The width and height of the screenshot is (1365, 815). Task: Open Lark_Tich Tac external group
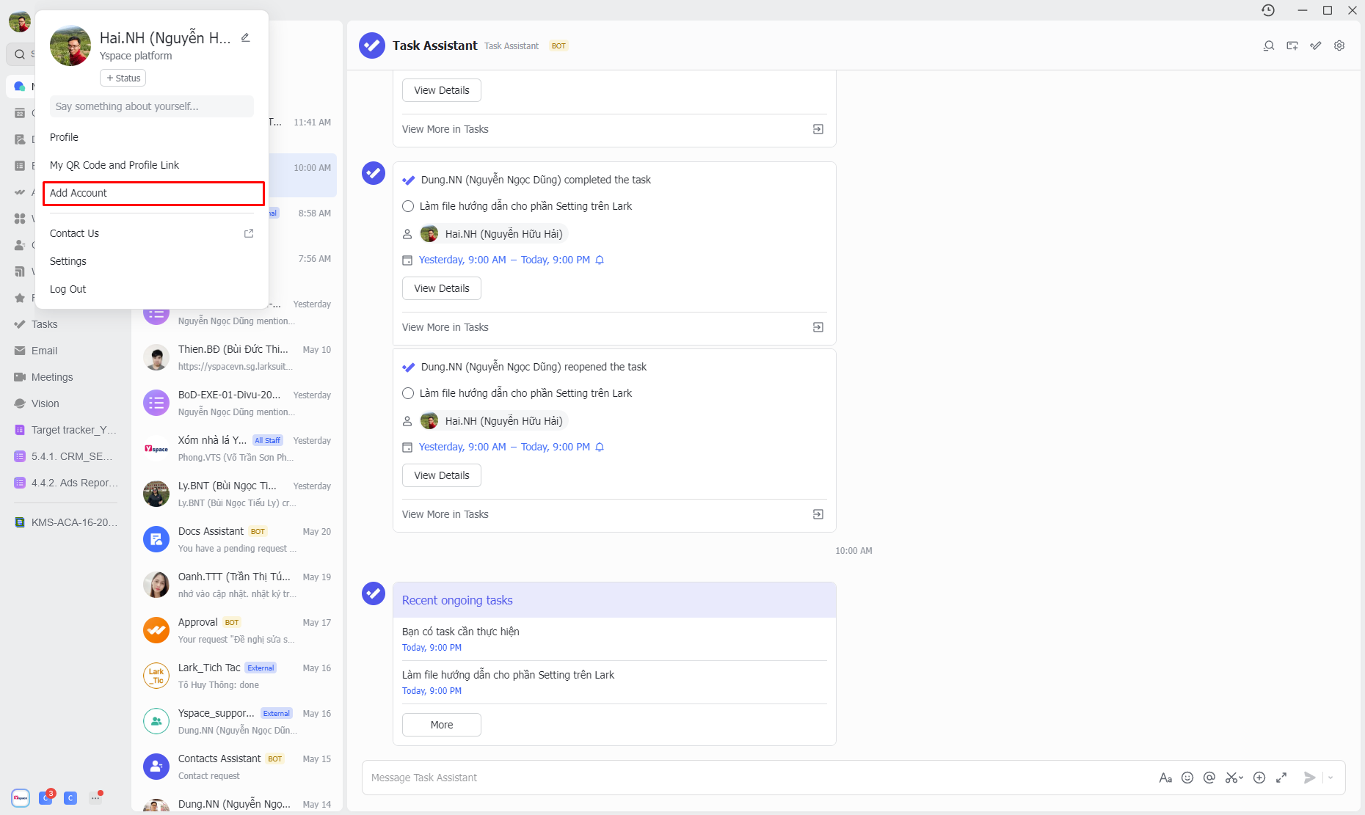click(236, 676)
